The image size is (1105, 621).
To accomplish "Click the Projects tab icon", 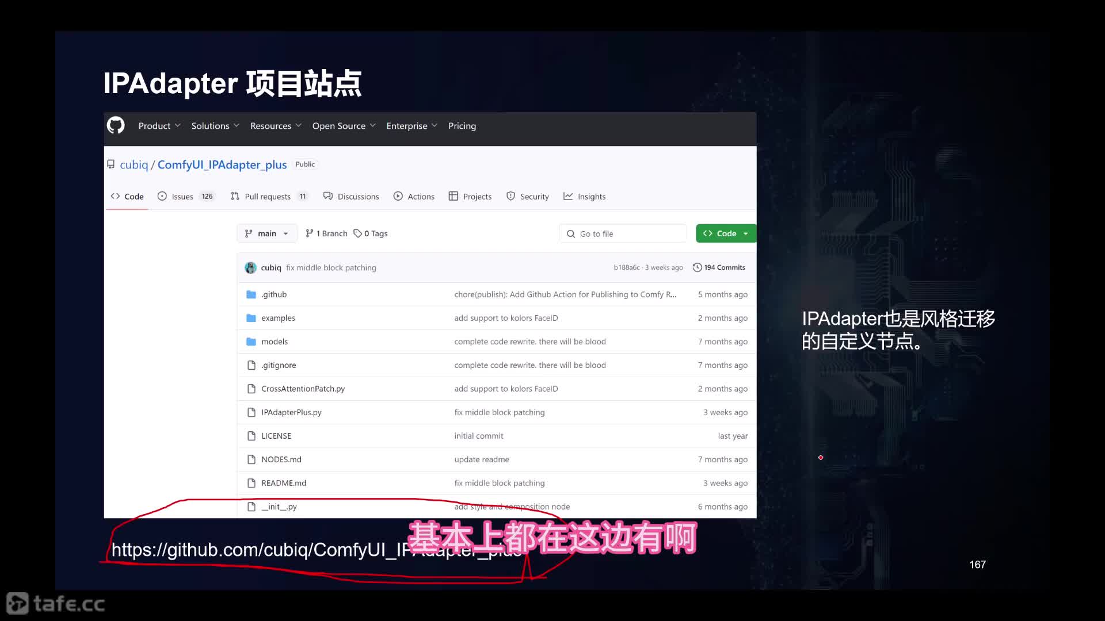I will [x=454, y=195].
